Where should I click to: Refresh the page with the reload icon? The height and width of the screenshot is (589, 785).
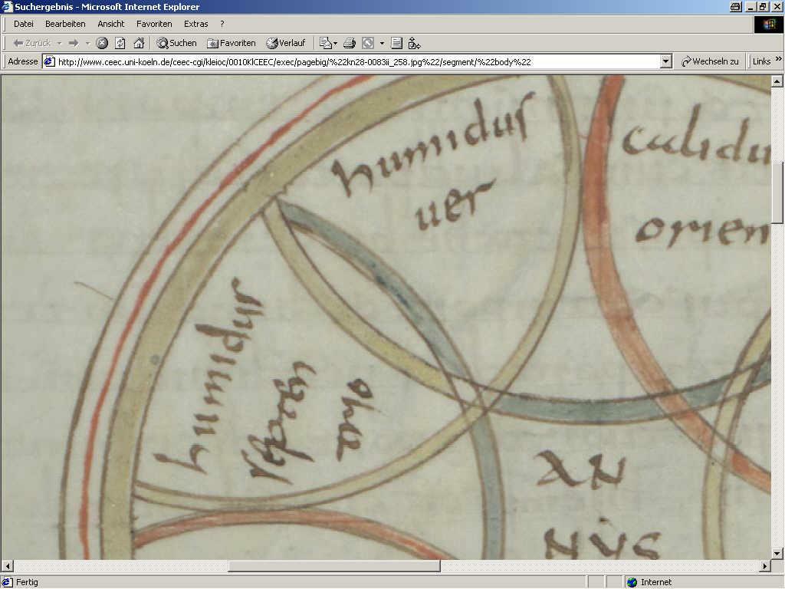click(120, 43)
